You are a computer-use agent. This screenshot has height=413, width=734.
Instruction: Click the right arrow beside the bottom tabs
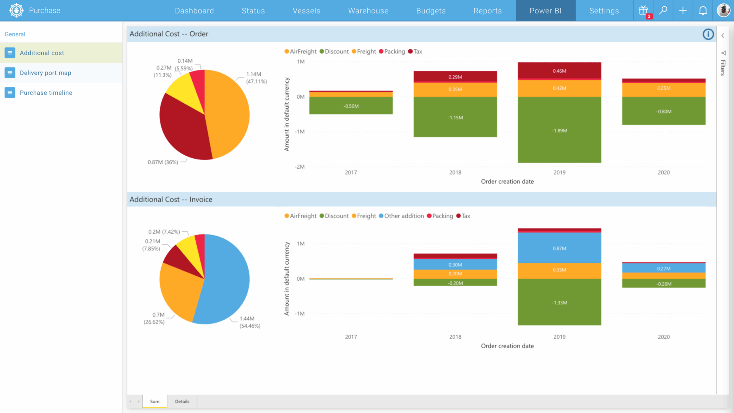pos(138,401)
